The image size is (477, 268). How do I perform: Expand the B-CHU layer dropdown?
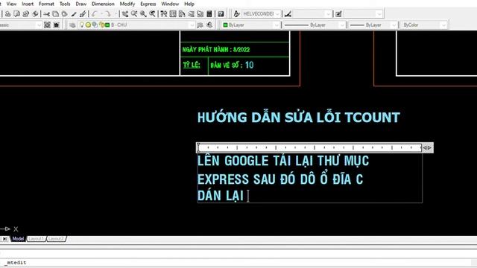coord(192,25)
